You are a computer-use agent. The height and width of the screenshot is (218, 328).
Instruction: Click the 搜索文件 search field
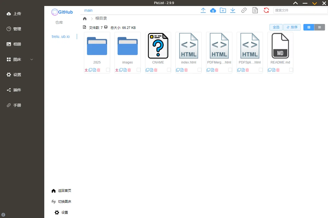click(300, 10)
